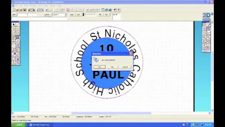
Task: Click the horizontal scrollbar thumb
Action: pos(111,113)
